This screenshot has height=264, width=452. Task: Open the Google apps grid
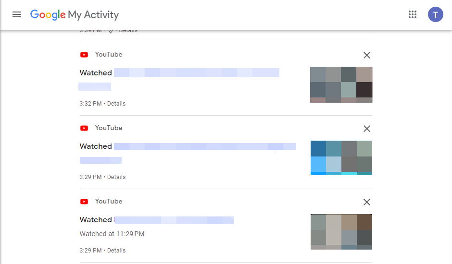point(413,14)
